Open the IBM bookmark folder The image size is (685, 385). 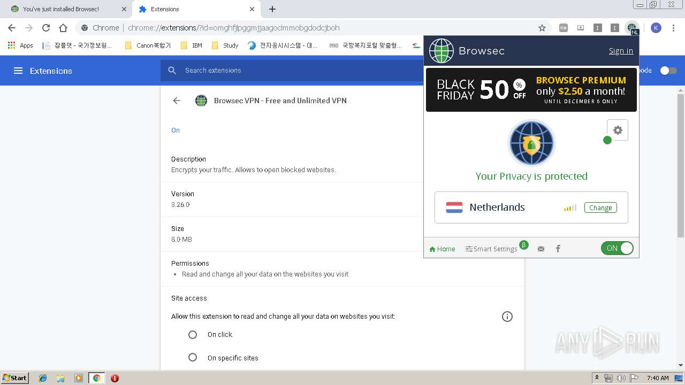(x=192, y=45)
